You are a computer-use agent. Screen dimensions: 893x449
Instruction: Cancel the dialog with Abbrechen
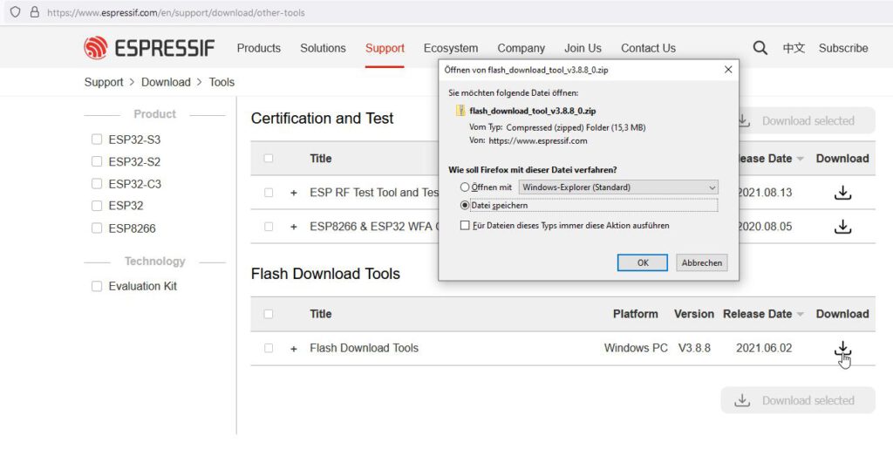pyautogui.click(x=702, y=262)
